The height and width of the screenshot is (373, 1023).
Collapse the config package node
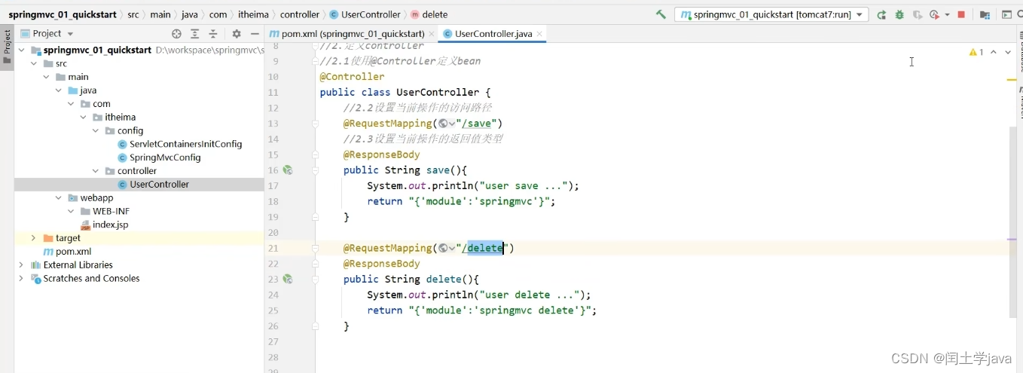click(x=95, y=131)
